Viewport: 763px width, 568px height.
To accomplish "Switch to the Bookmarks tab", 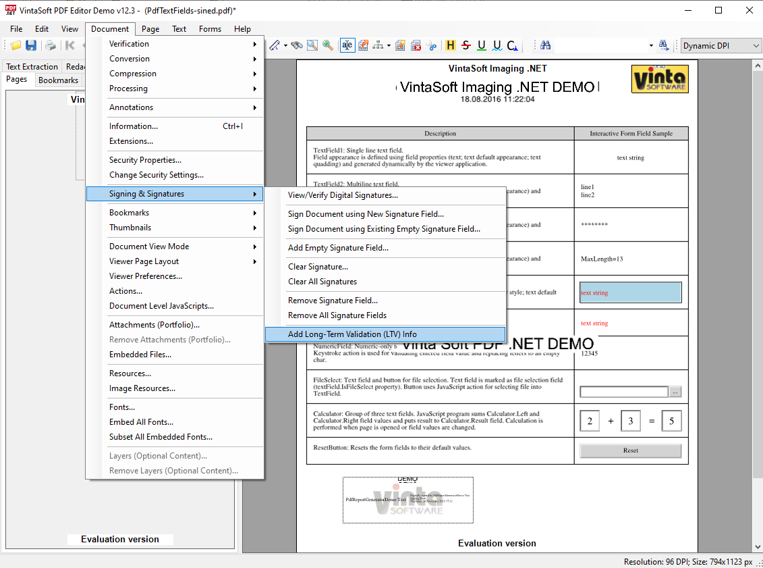I will click(59, 80).
